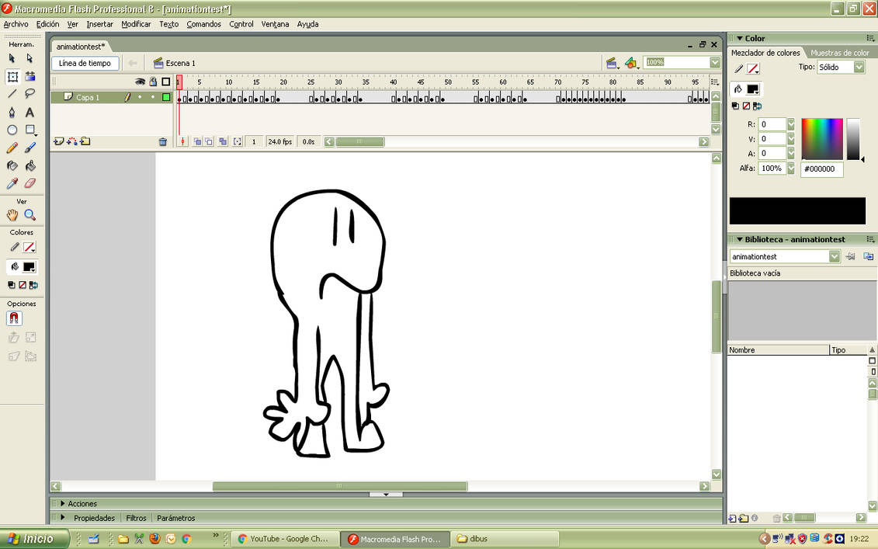
Task: Open YouTube Chrome taskbar button
Action: click(x=285, y=539)
